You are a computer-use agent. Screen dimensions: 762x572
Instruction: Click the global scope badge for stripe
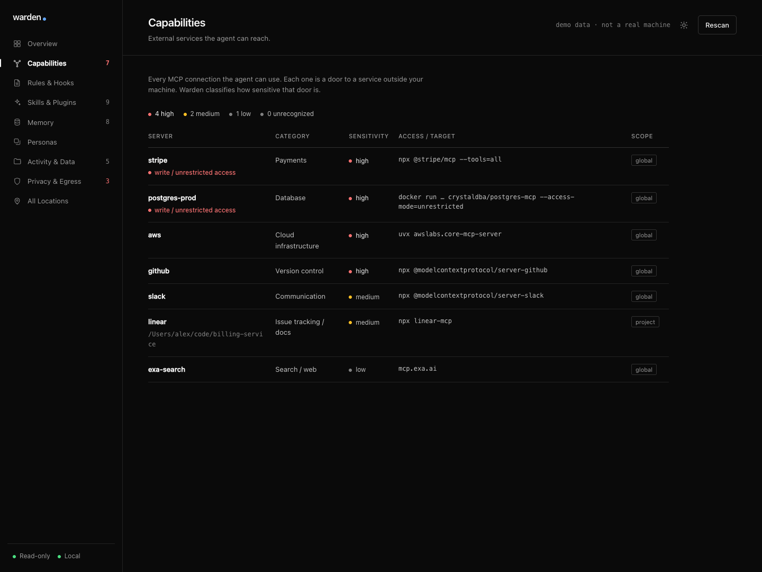[x=644, y=160]
